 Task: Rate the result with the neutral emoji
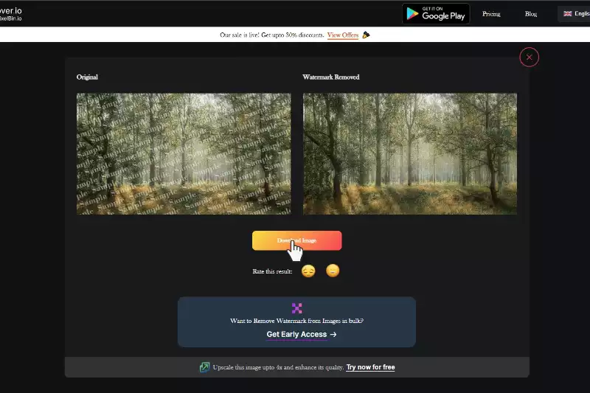pyautogui.click(x=333, y=271)
